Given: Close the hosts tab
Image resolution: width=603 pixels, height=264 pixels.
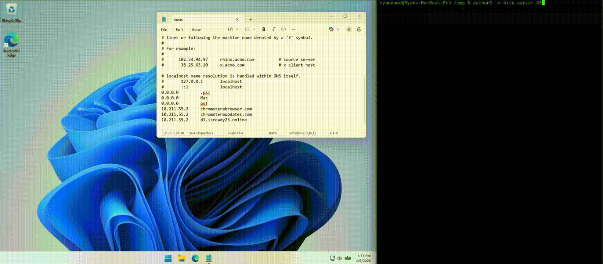Looking at the screenshot, I should pyautogui.click(x=237, y=20).
